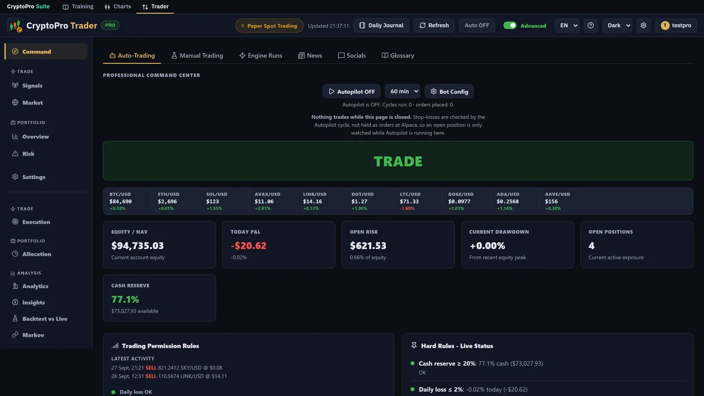Screen dimensions: 704x396
Task: Go to portfolio Overview in sidebar
Action: coord(46,137)
